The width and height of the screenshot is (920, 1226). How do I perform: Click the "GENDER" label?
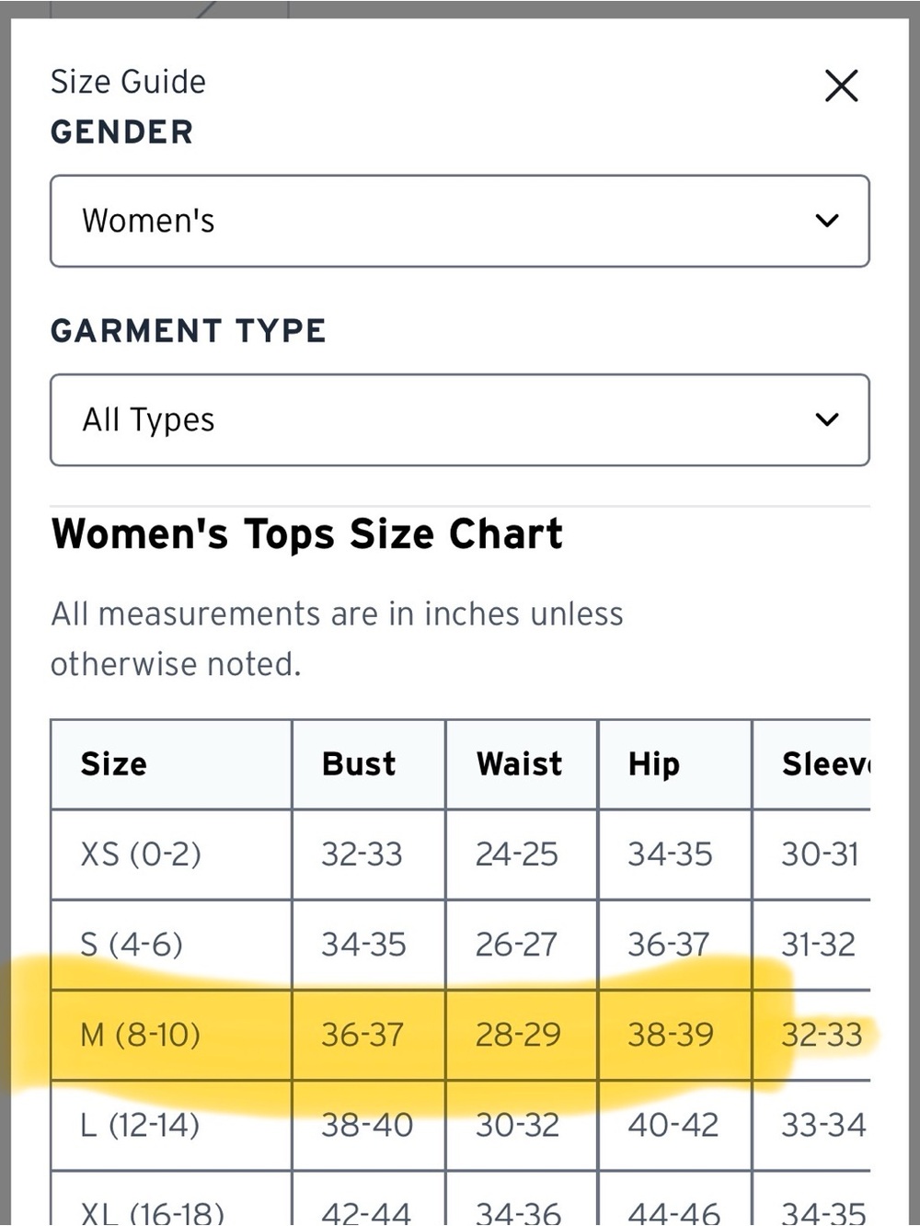(x=121, y=132)
